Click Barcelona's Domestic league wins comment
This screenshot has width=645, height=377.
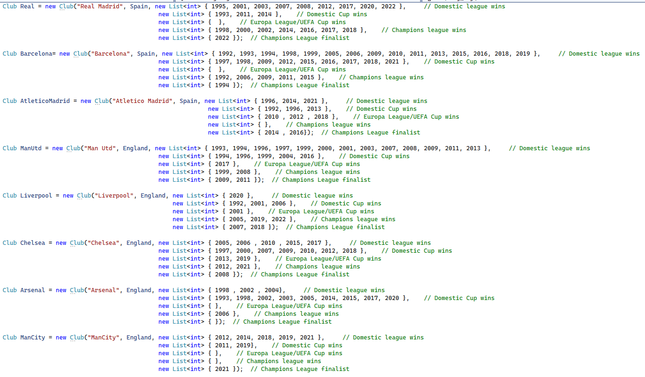[599, 54]
